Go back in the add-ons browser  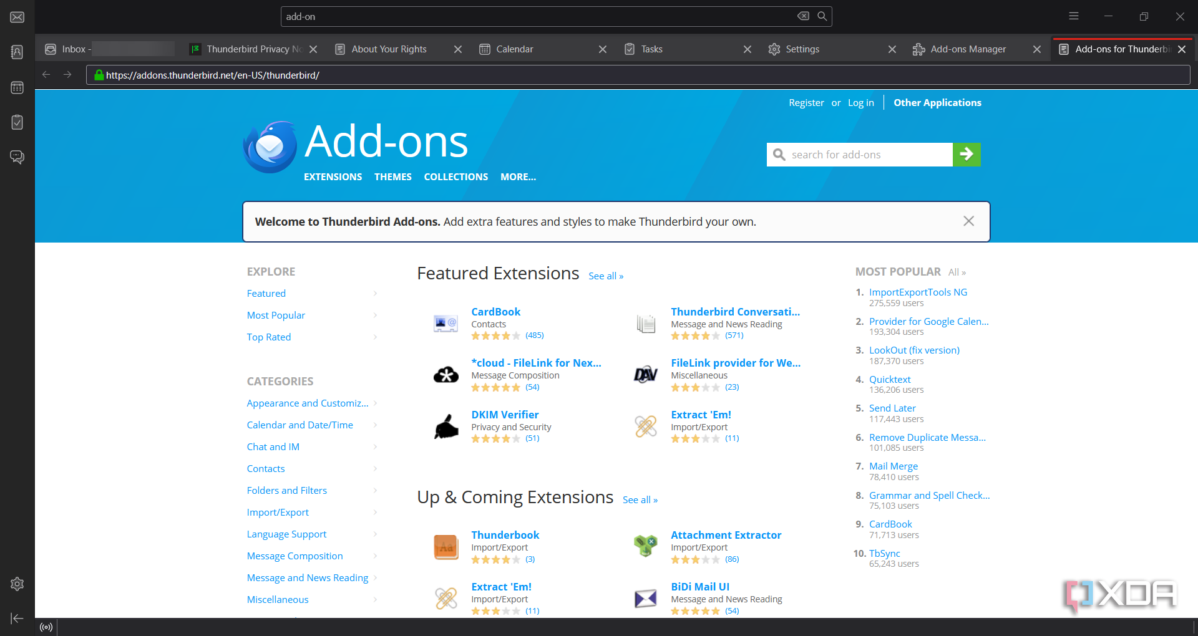[46, 75]
